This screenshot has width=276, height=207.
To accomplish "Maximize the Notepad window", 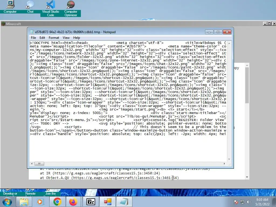I will (x=218, y=32).
